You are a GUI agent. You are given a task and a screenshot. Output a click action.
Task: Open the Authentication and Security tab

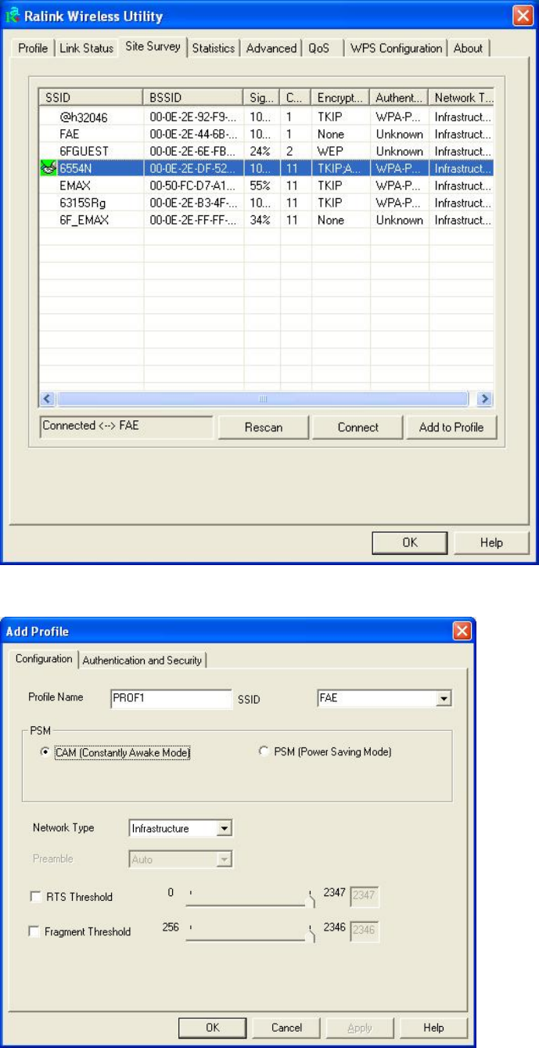[x=142, y=661]
